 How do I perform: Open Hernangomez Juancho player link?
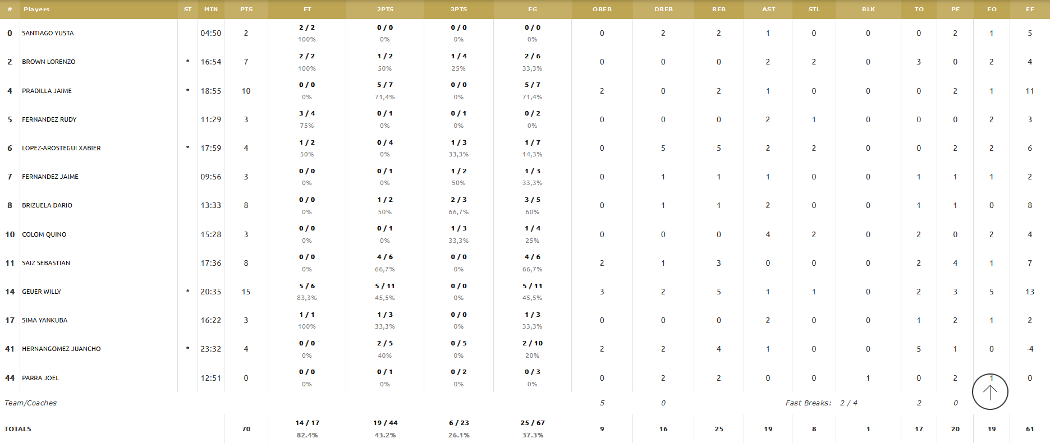[x=61, y=349]
